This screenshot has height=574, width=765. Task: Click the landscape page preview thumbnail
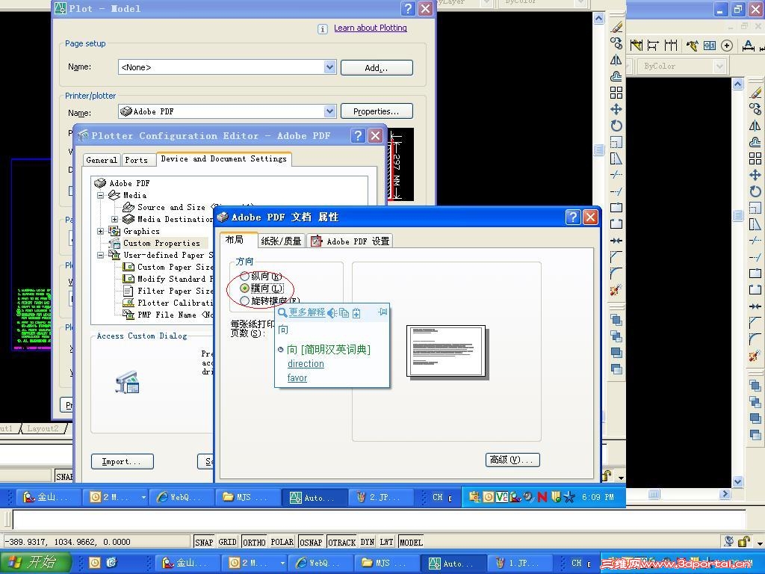[447, 352]
